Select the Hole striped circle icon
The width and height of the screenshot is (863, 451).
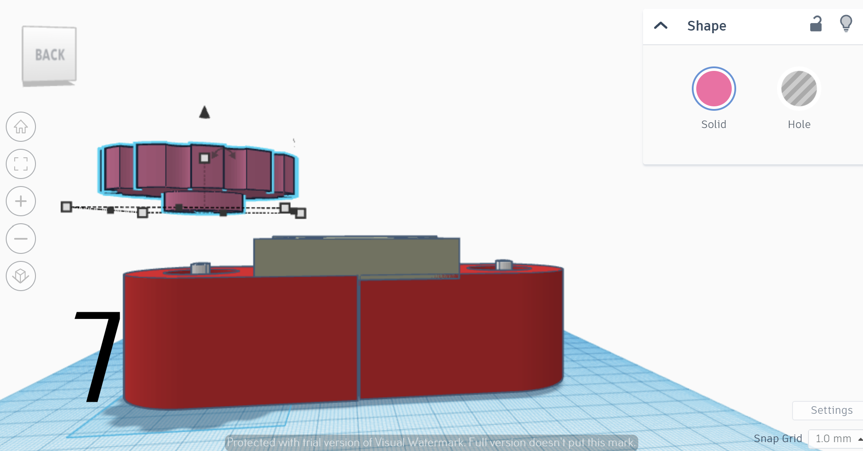coord(799,89)
